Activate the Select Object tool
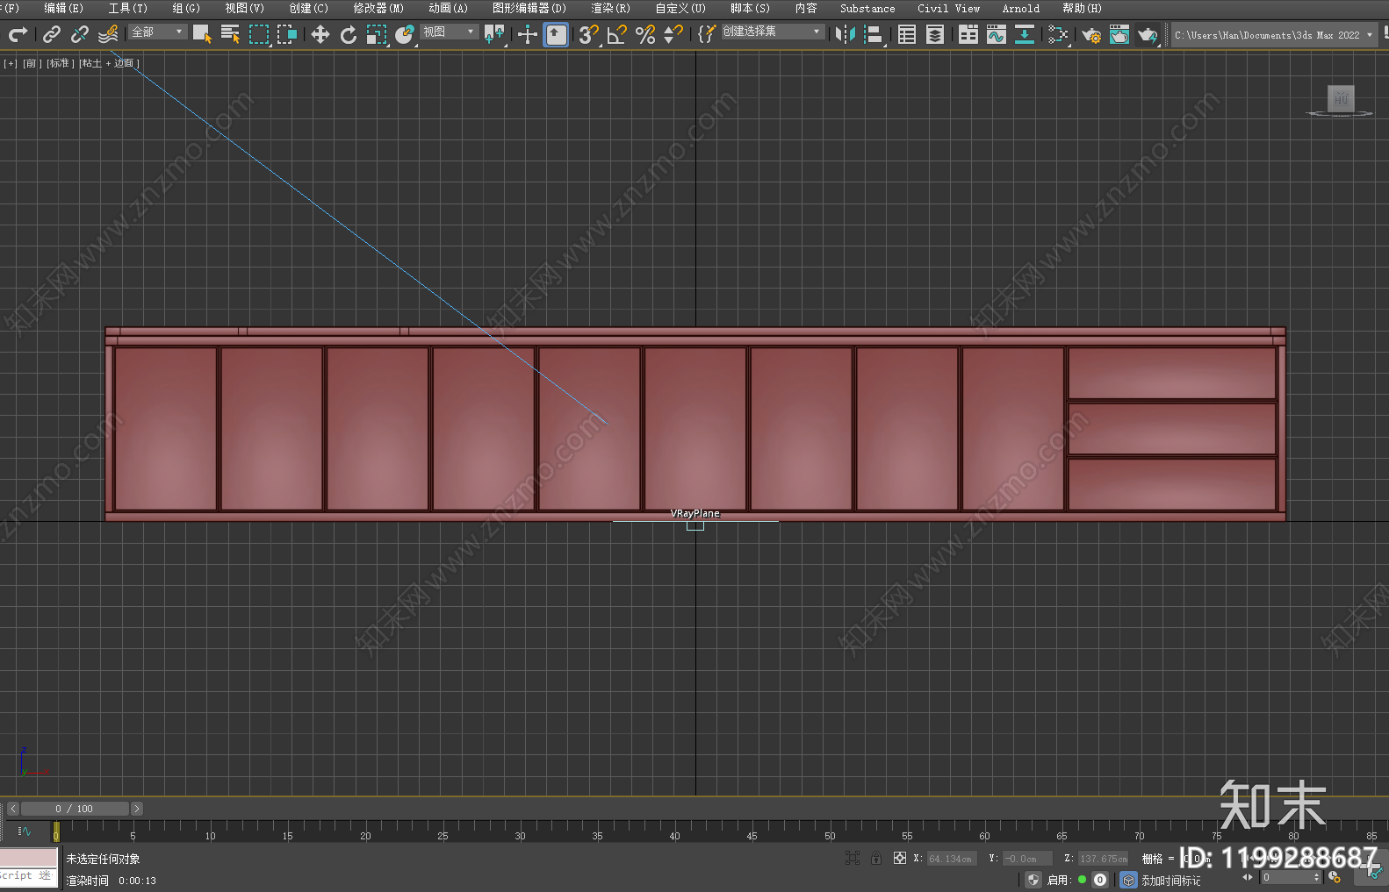 [x=202, y=34]
